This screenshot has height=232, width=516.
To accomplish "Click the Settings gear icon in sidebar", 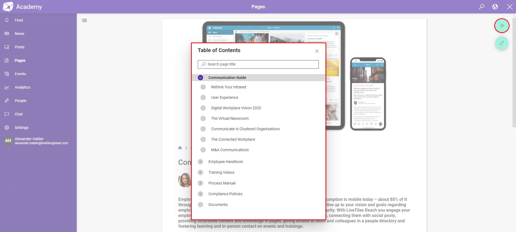I will (7, 128).
